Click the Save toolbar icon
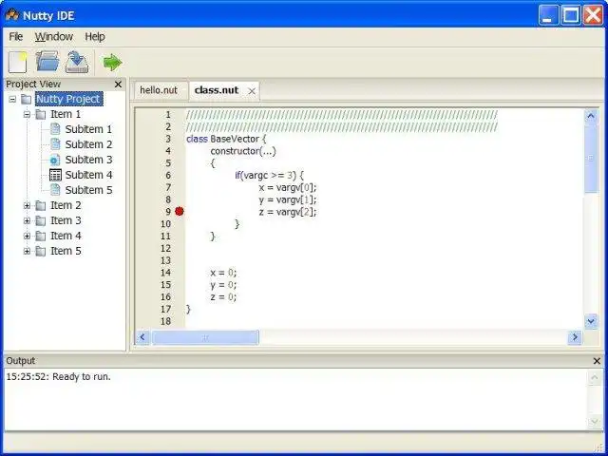The height and width of the screenshot is (456, 608). click(x=77, y=62)
